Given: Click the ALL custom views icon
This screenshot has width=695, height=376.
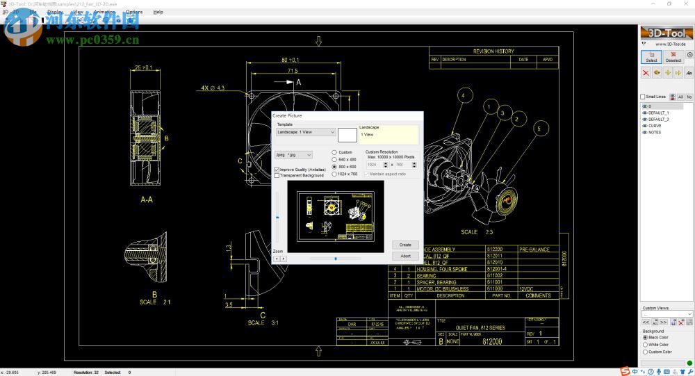Looking at the screenshot, I should (655, 322).
